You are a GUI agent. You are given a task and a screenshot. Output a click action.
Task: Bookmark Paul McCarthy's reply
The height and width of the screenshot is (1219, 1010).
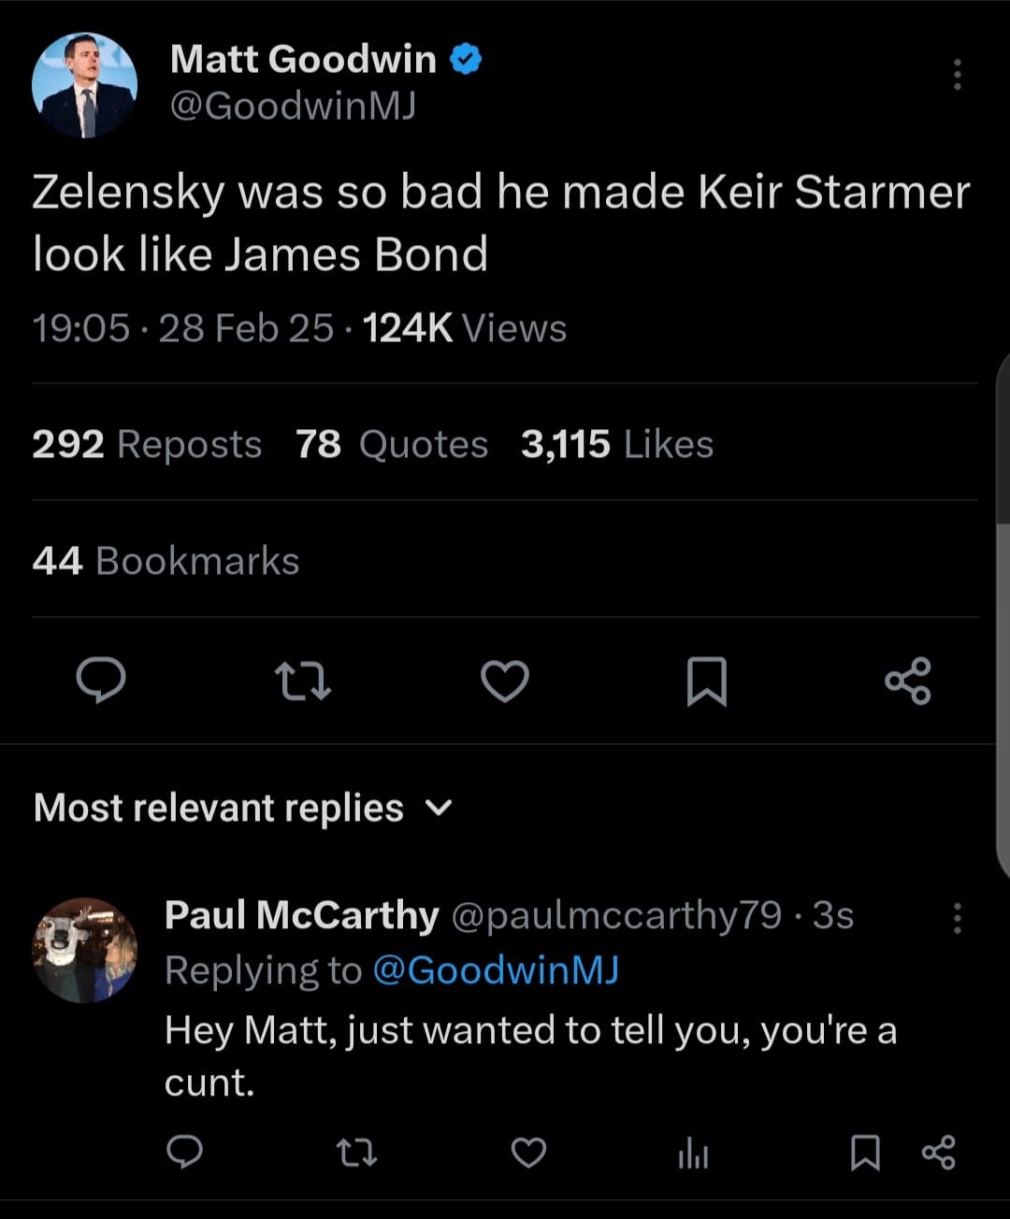point(865,1153)
